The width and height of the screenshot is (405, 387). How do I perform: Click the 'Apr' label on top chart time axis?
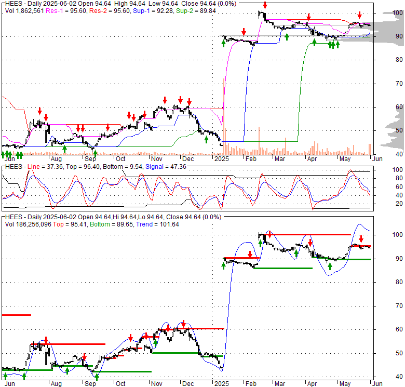coord(312,159)
